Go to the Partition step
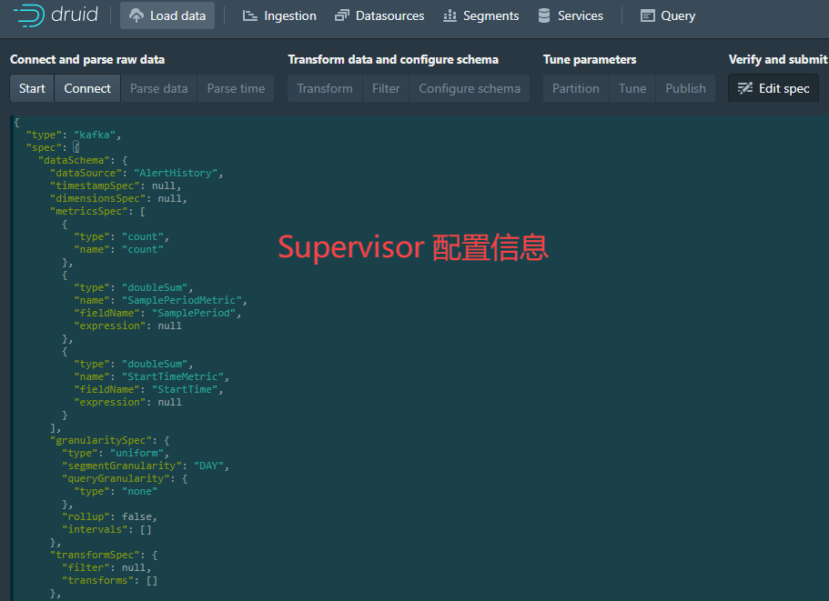This screenshot has width=829, height=601. click(x=576, y=88)
